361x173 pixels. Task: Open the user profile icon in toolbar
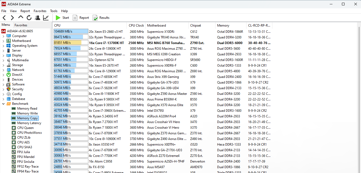[37, 18]
